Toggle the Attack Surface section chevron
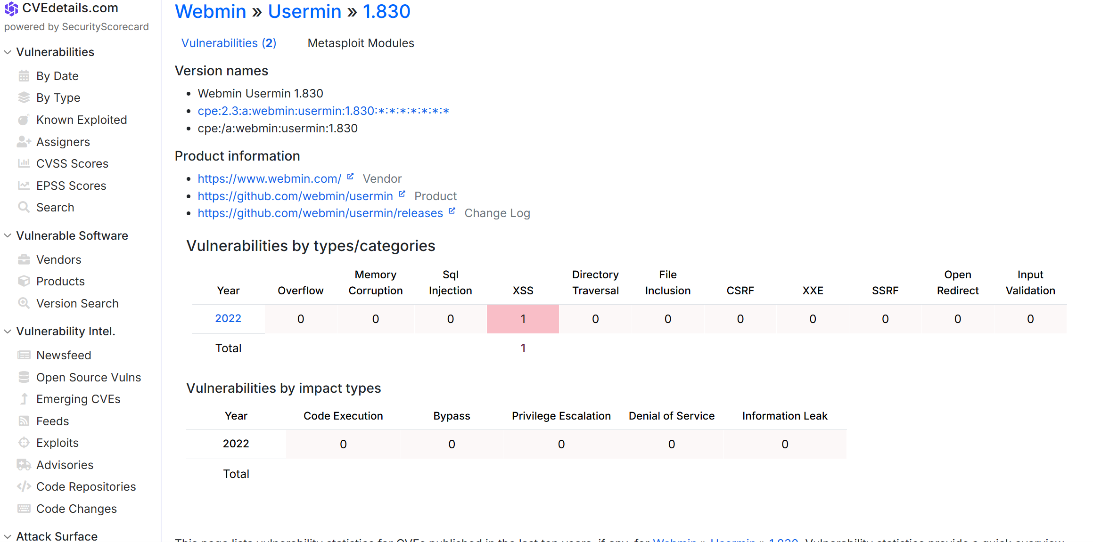Viewport: 1093px width, 542px height. pyautogui.click(x=8, y=536)
